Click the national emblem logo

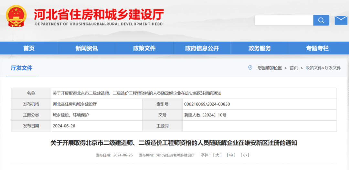16,16
